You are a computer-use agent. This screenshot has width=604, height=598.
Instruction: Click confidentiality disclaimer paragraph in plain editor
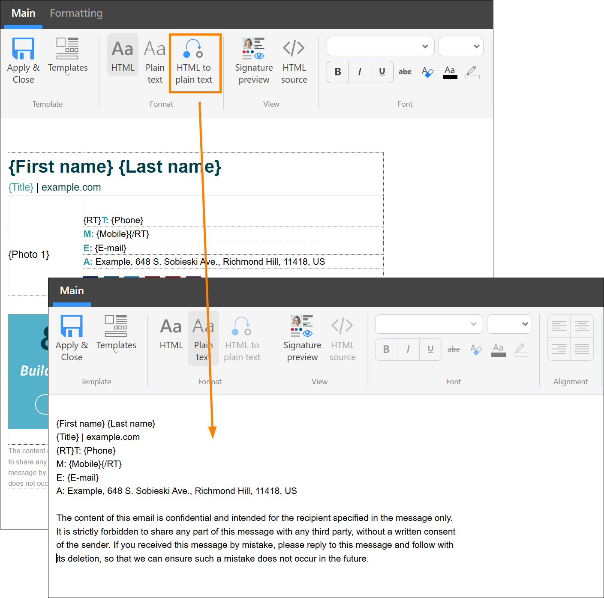click(255, 538)
